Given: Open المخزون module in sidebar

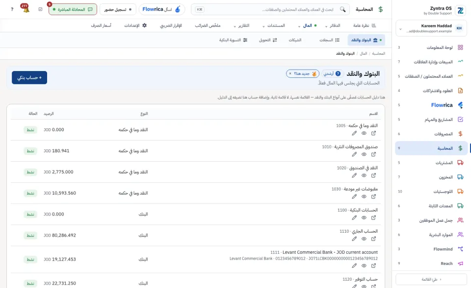Looking at the screenshot, I should point(431,177).
